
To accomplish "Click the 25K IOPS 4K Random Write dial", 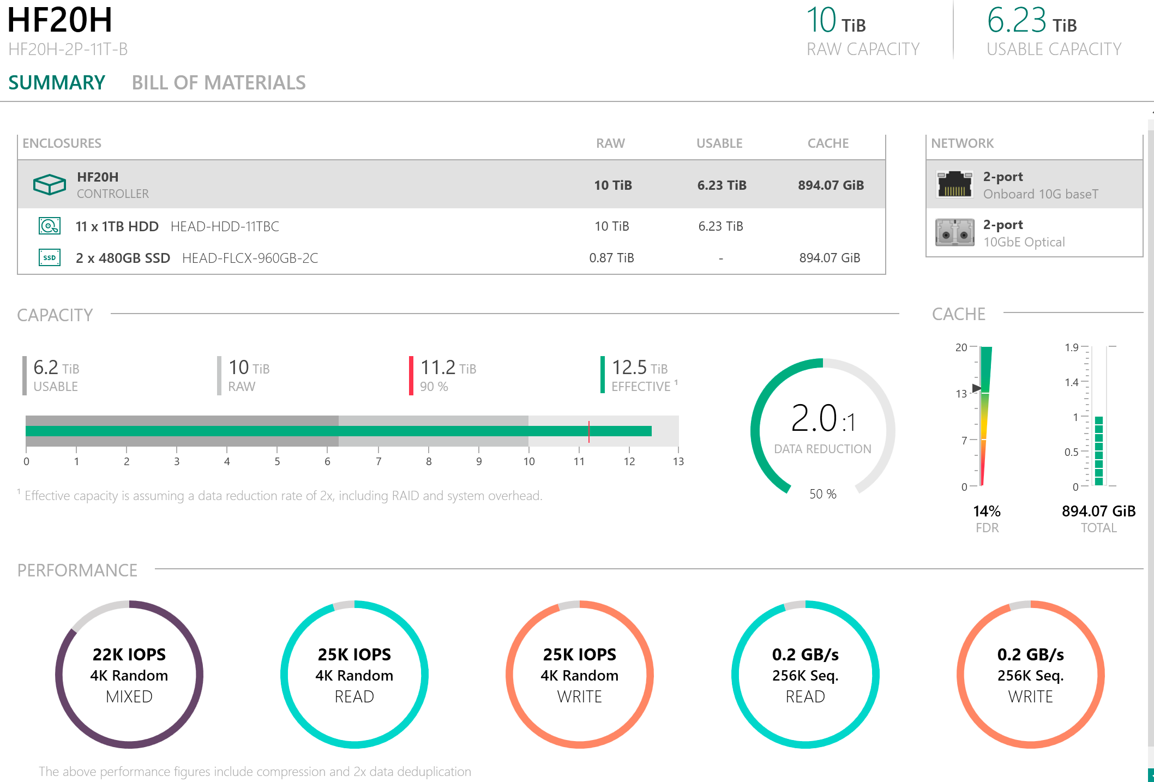I will [580, 675].
